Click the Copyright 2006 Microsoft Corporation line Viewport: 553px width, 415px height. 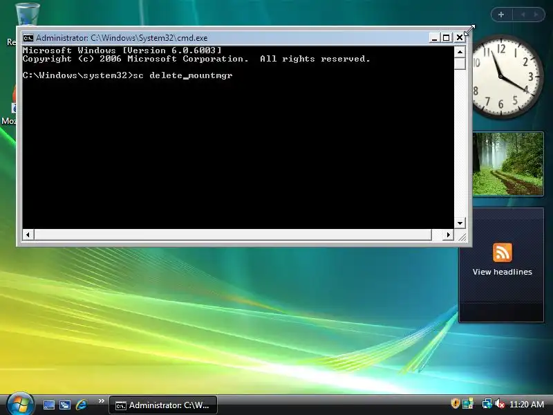196,59
